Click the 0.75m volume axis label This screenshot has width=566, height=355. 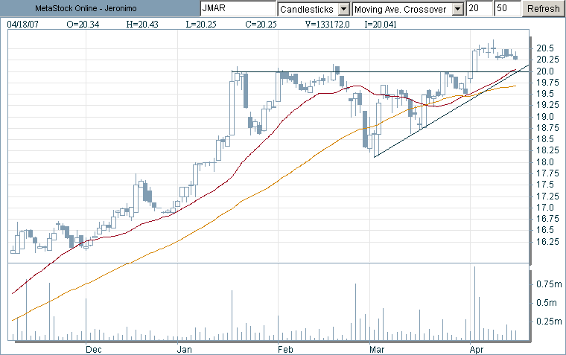[549, 284]
